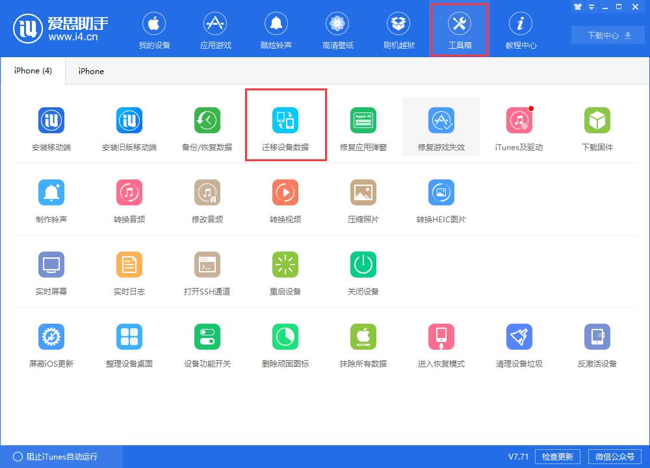650x468 pixels.
Task: Open the 清理设备垃圾 cleanup tool
Action: point(519,343)
